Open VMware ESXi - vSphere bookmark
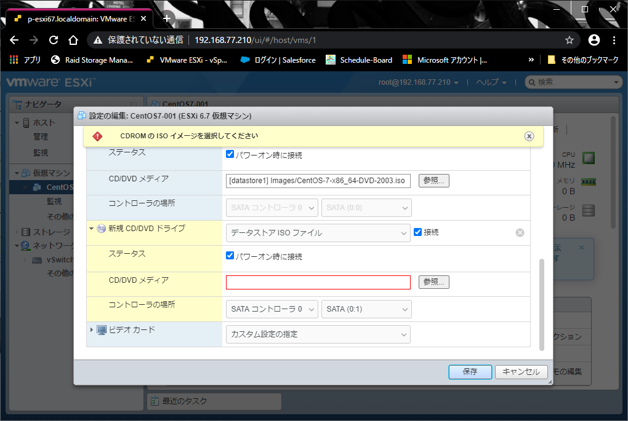The image size is (628, 421). [187, 60]
